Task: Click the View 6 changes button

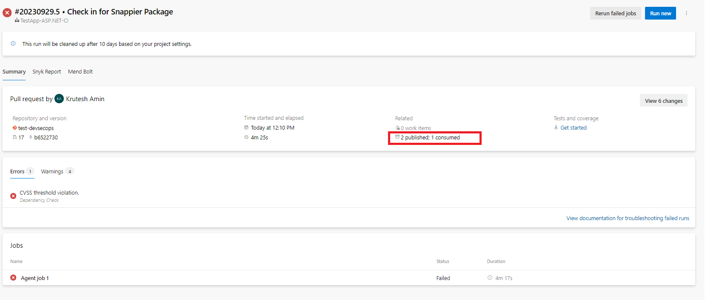Action: (663, 101)
